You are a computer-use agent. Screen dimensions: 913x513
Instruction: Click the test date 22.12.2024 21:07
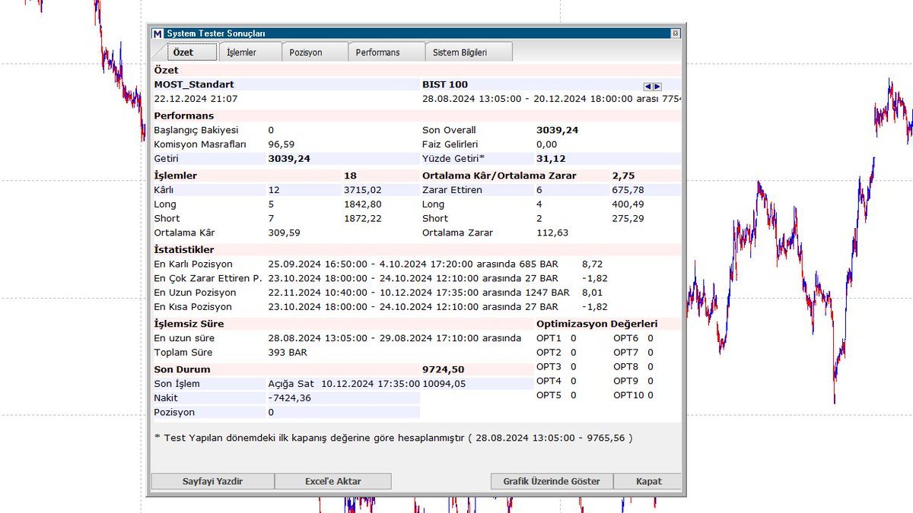[196, 99]
